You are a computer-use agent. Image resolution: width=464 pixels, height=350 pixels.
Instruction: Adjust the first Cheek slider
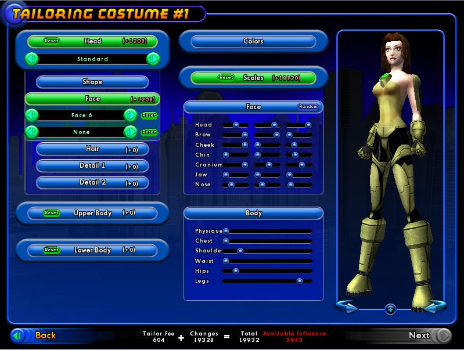236,145
